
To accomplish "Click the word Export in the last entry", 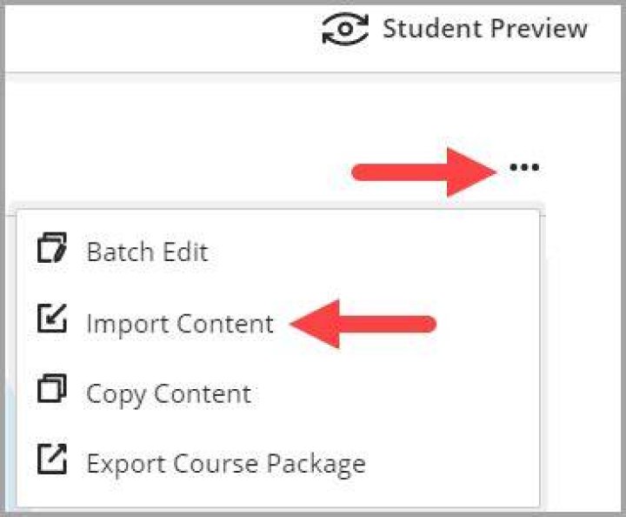I will click(126, 465).
